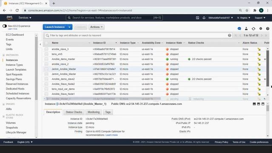Click alarm icon for Ansible_demo_slave2 row
This screenshot has height=153, width=272.
259,79
